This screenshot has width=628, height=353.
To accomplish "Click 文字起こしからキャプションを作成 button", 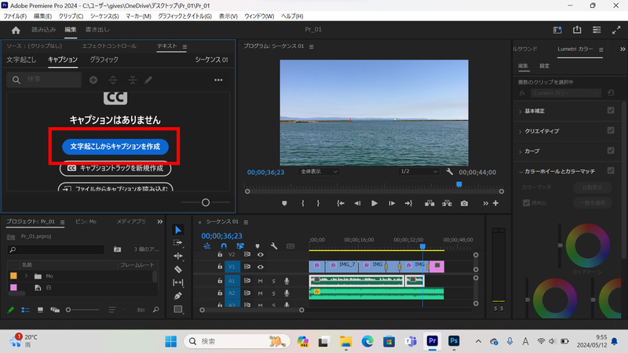I will pyautogui.click(x=115, y=147).
